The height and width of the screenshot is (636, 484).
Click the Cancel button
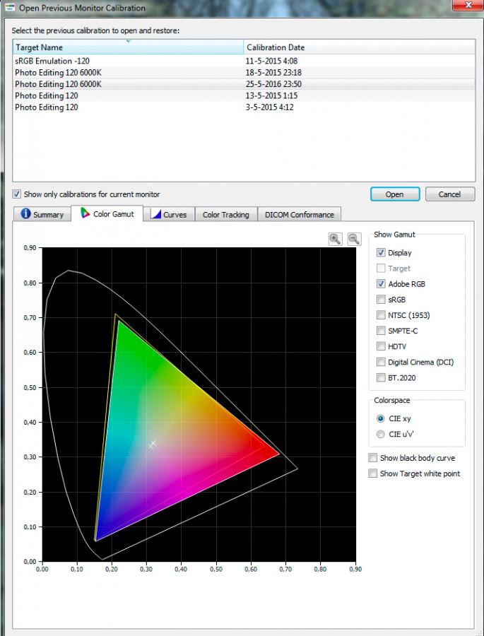coord(449,194)
